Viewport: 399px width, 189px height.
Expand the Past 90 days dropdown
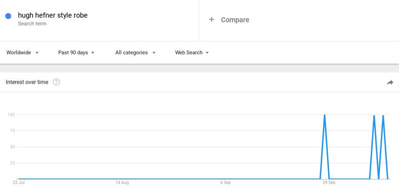coord(76,53)
